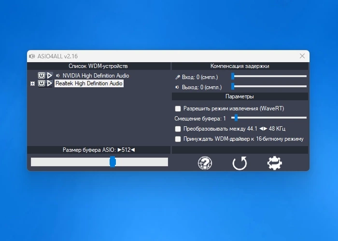
Task: Close the ASIO4ALL v2.16 window
Action: pos(302,56)
